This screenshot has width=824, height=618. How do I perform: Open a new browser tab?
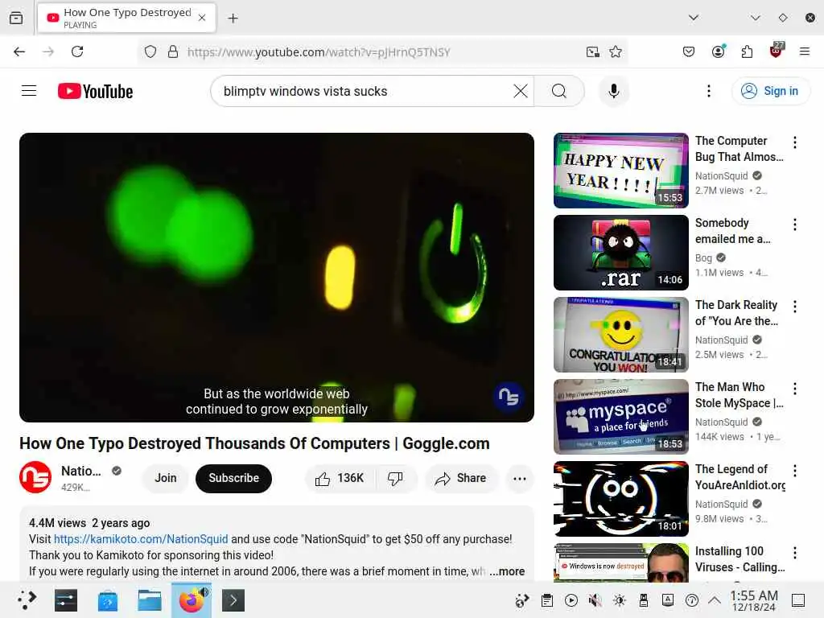click(233, 19)
